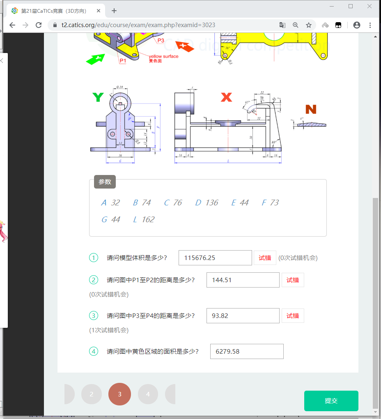Click the black square extension icon
Viewport: 381px width, 419px height.
[338, 25]
